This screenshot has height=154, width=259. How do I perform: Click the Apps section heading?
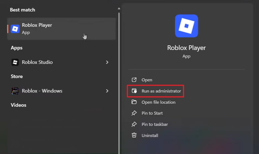17,48
